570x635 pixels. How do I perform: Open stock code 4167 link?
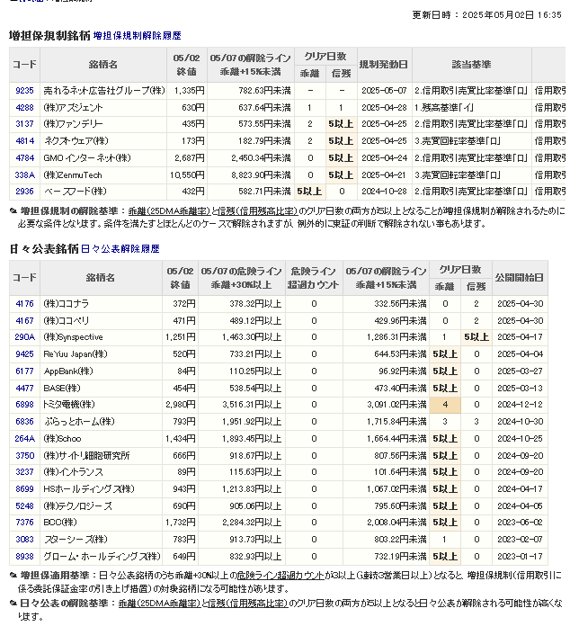click(x=24, y=321)
